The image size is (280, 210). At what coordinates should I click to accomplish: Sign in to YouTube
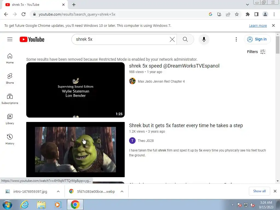257,39
